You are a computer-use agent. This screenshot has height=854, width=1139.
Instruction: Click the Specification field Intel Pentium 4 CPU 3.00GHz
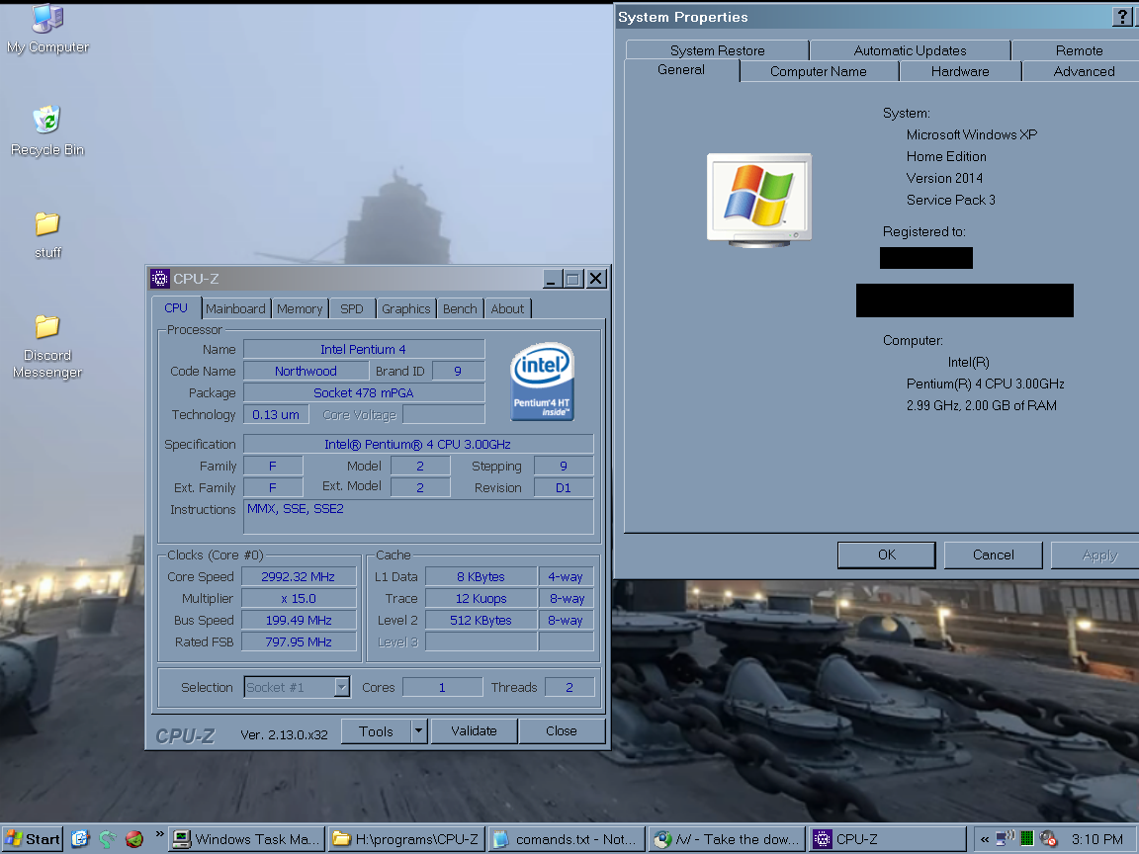coord(417,445)
